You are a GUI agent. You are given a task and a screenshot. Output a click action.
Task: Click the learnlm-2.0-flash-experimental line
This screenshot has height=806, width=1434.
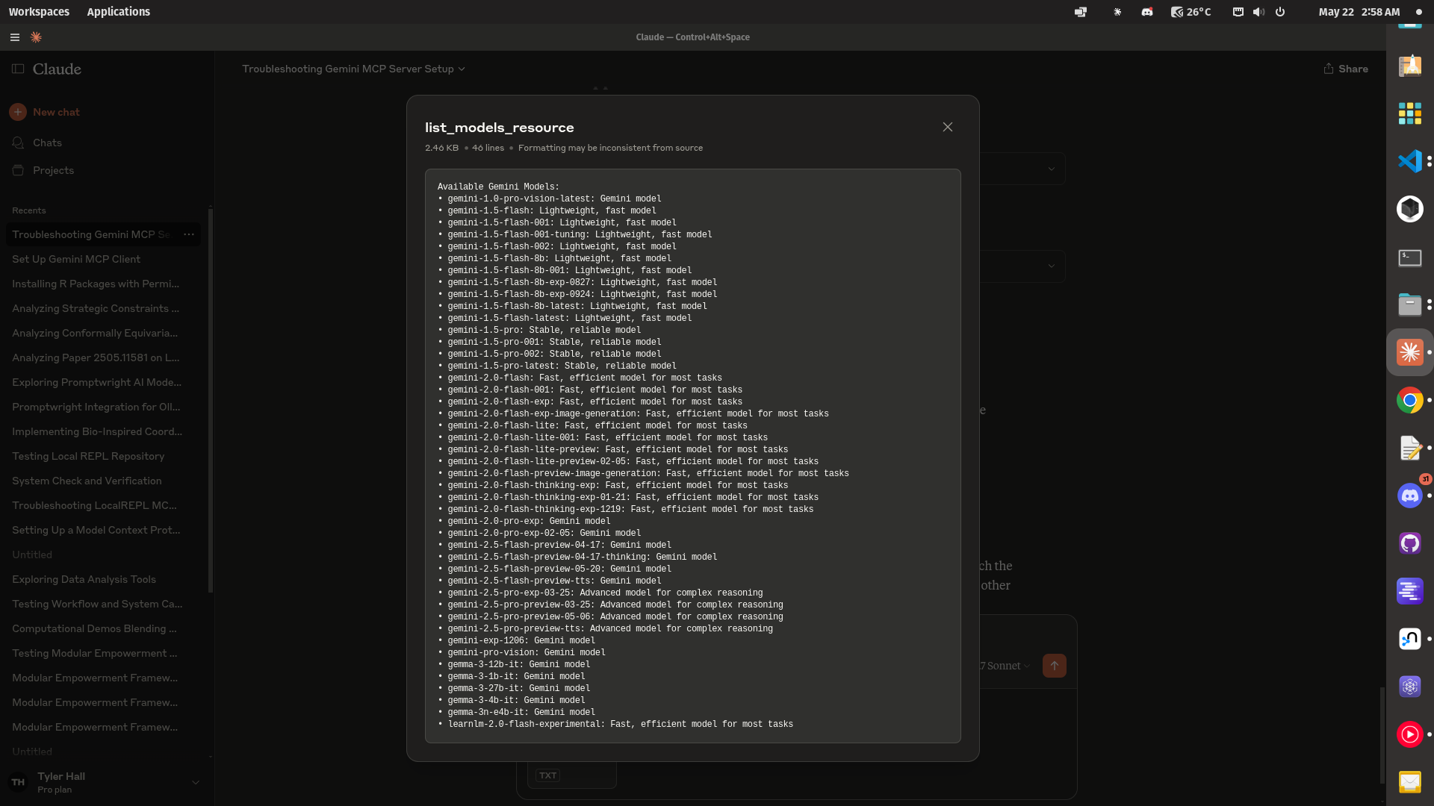click(x=615, y=725)
